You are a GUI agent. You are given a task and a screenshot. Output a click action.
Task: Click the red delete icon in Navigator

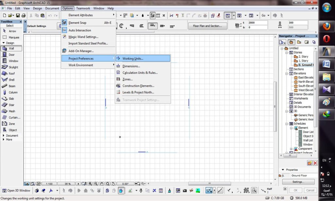[315, 163]
